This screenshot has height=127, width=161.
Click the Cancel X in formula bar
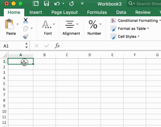pos(36,46)
